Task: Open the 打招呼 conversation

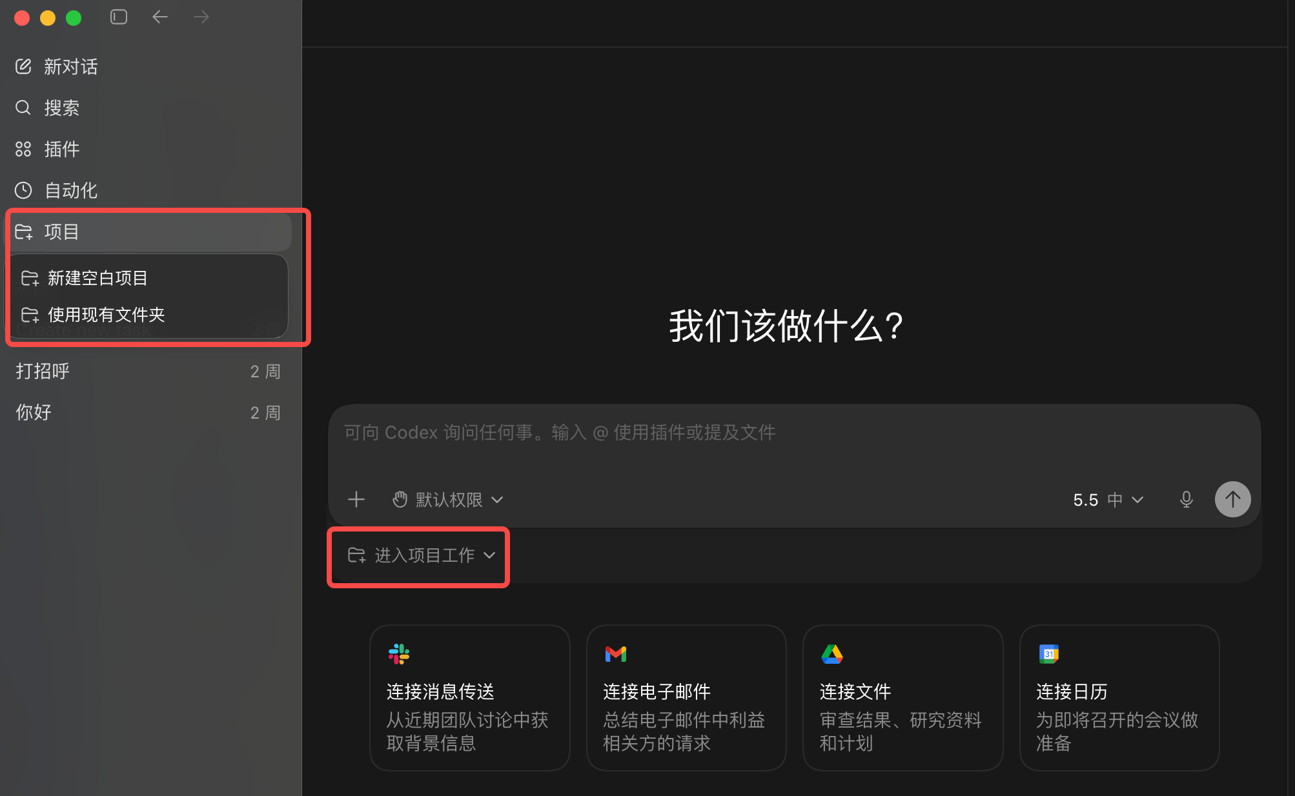Action: (x=148, y=371)
